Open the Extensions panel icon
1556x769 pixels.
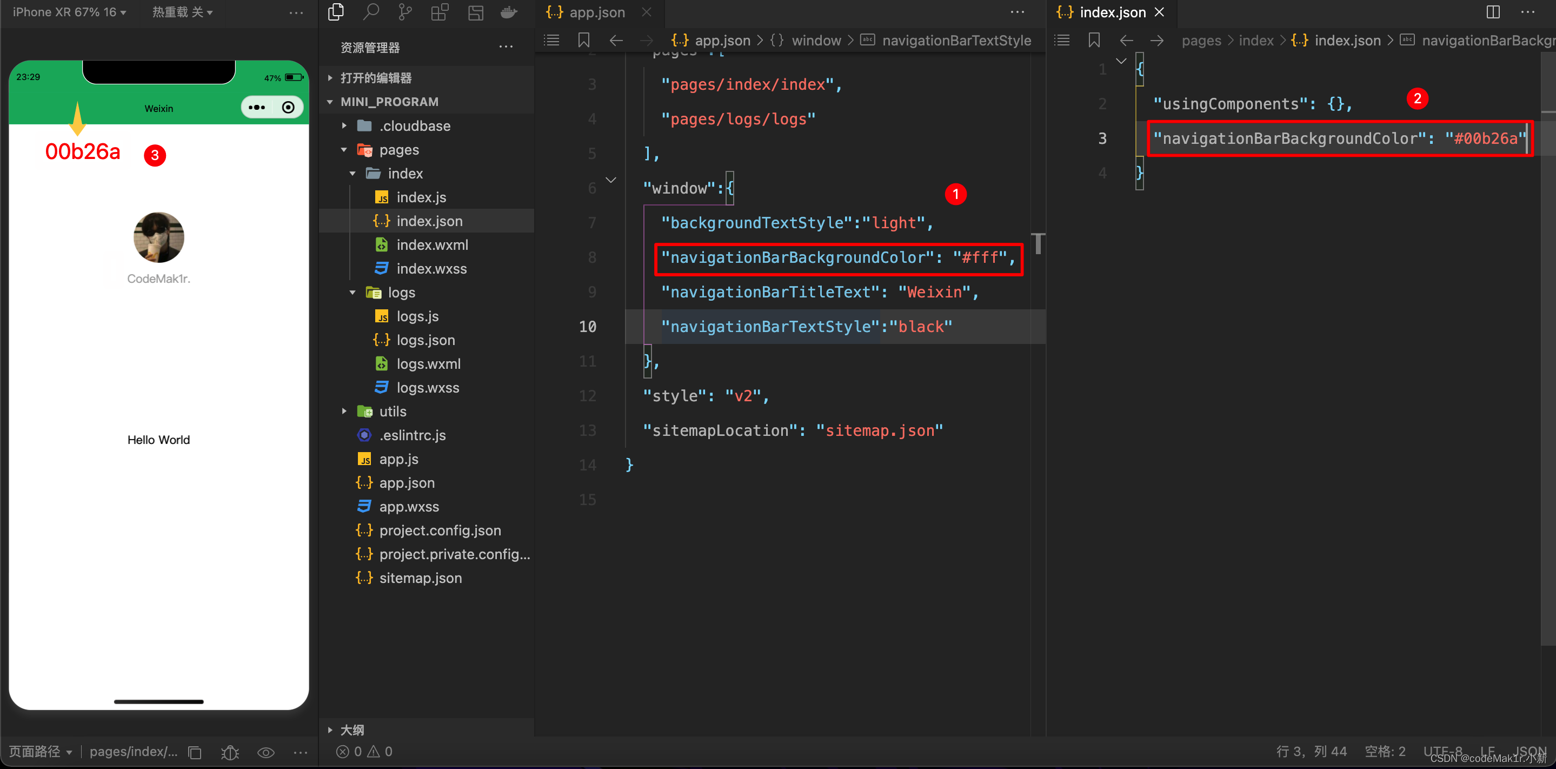click(x=440, y=12)
